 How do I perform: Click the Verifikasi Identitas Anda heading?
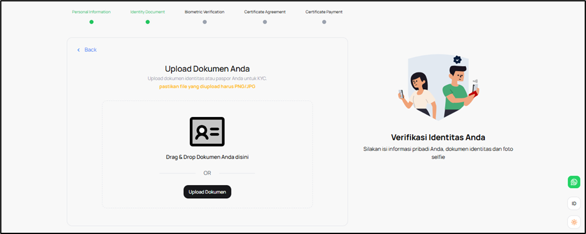(438, 137)
